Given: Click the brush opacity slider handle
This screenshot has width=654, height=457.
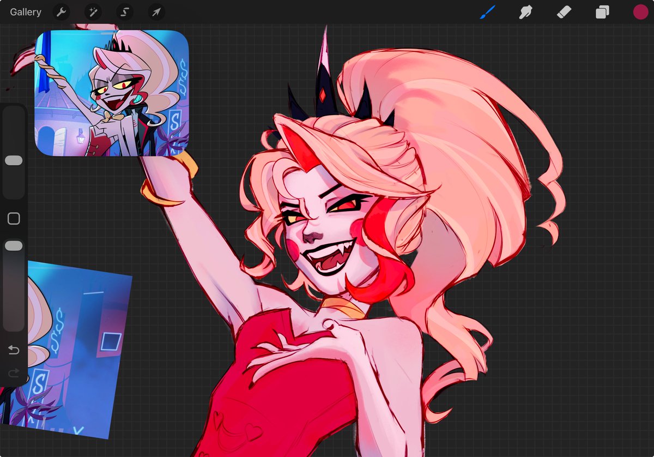Looking at the screenshot, I should (14, 246).
